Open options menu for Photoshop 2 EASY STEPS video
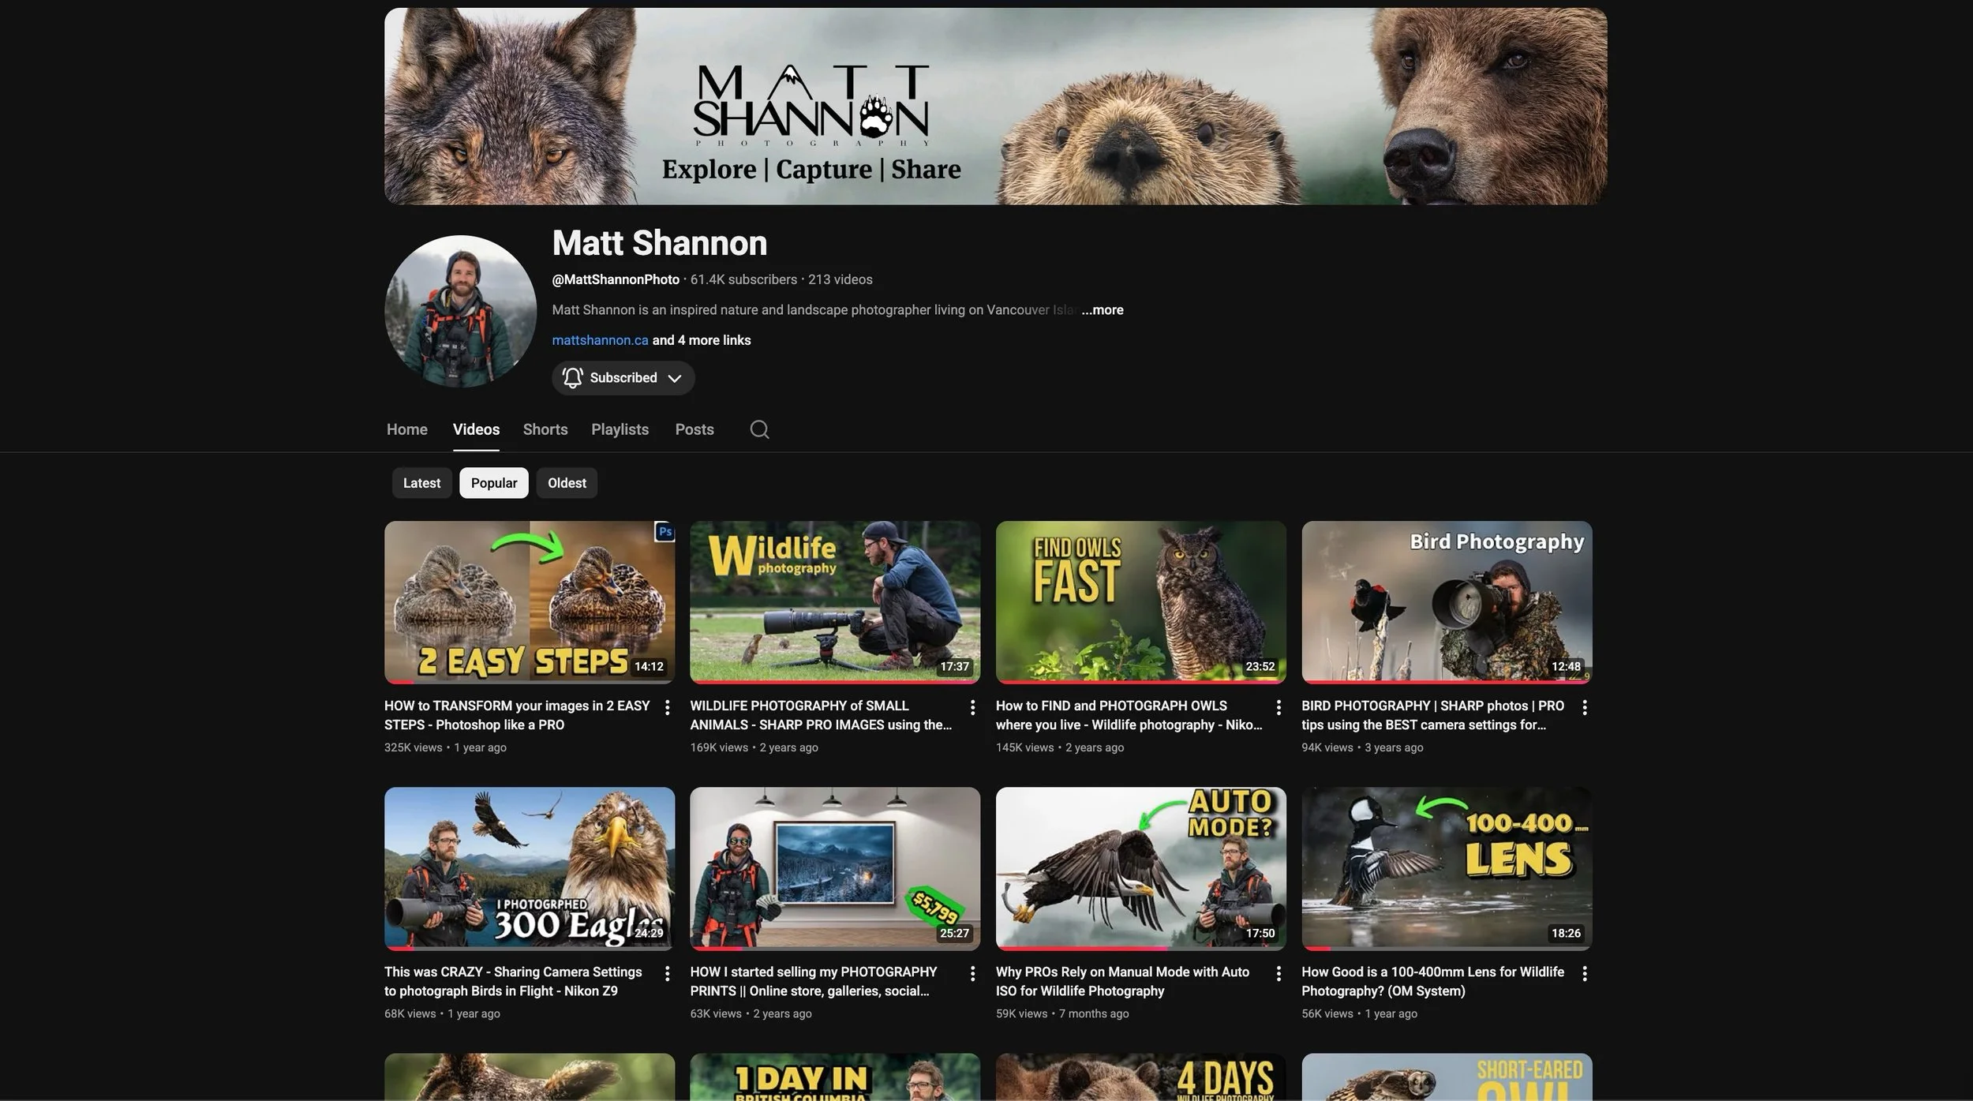Viewport: 1973px width, 1101px height. [x=667, y=707]
